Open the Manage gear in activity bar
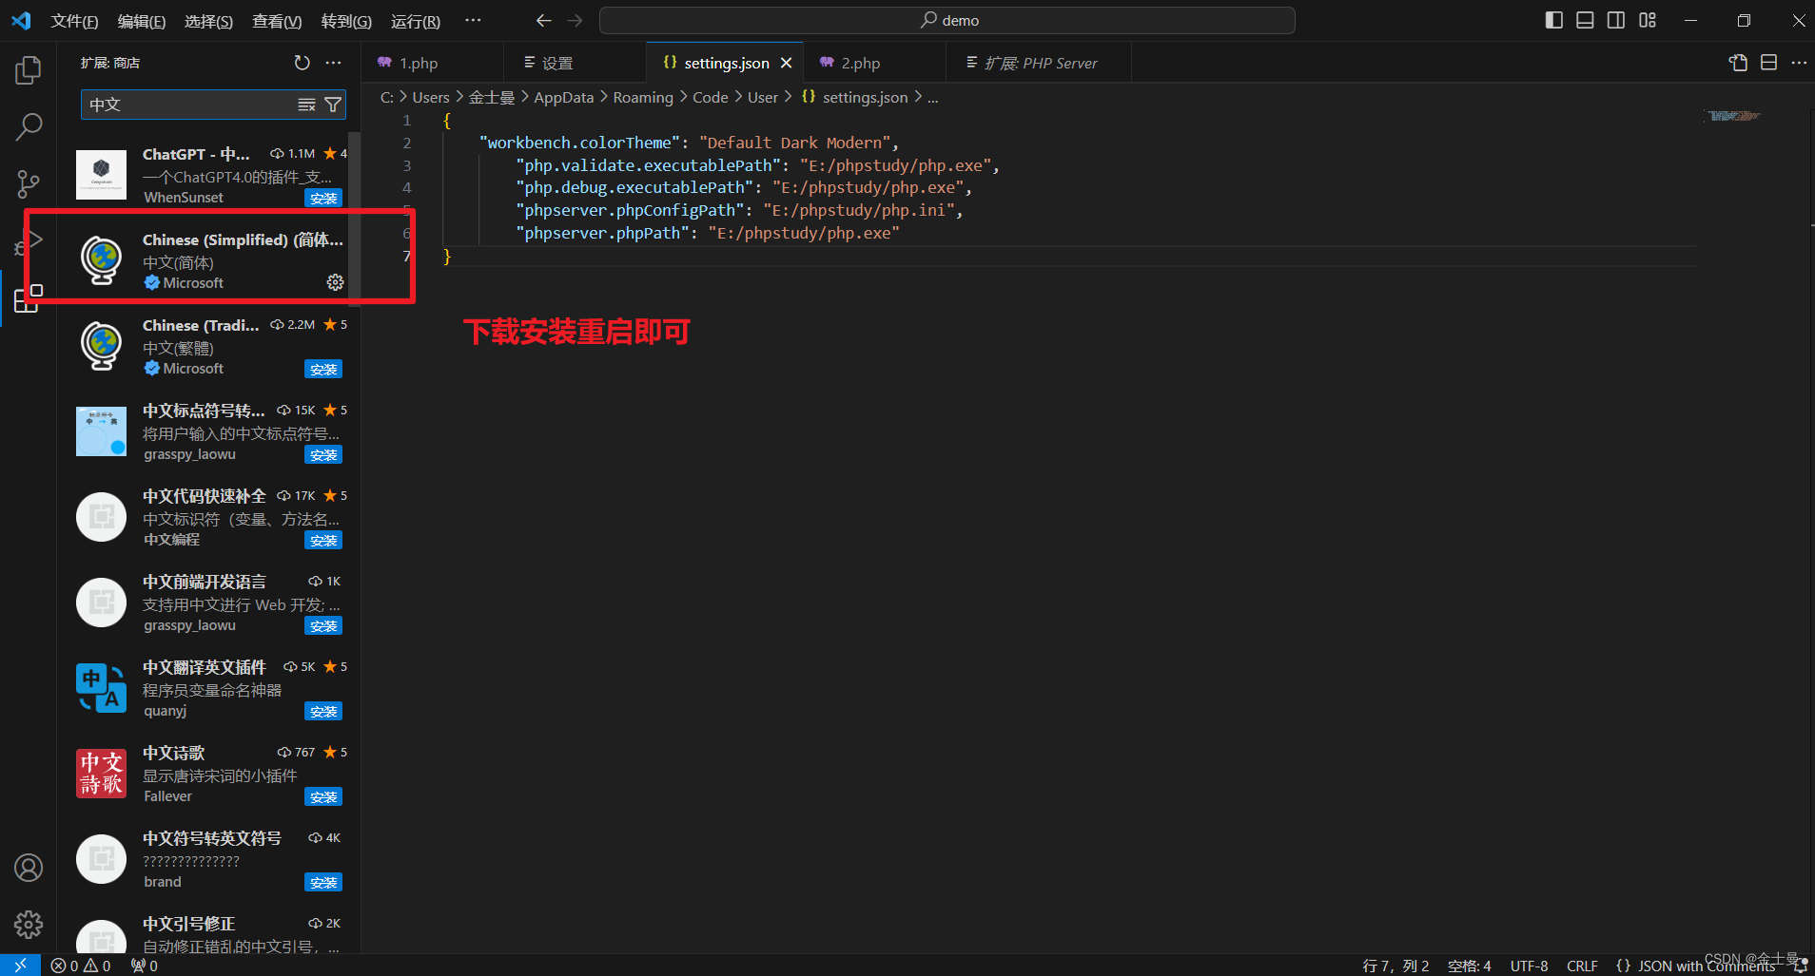Image resolution: width=1815 pixels, height=976 pixels. tap(29, 924)
